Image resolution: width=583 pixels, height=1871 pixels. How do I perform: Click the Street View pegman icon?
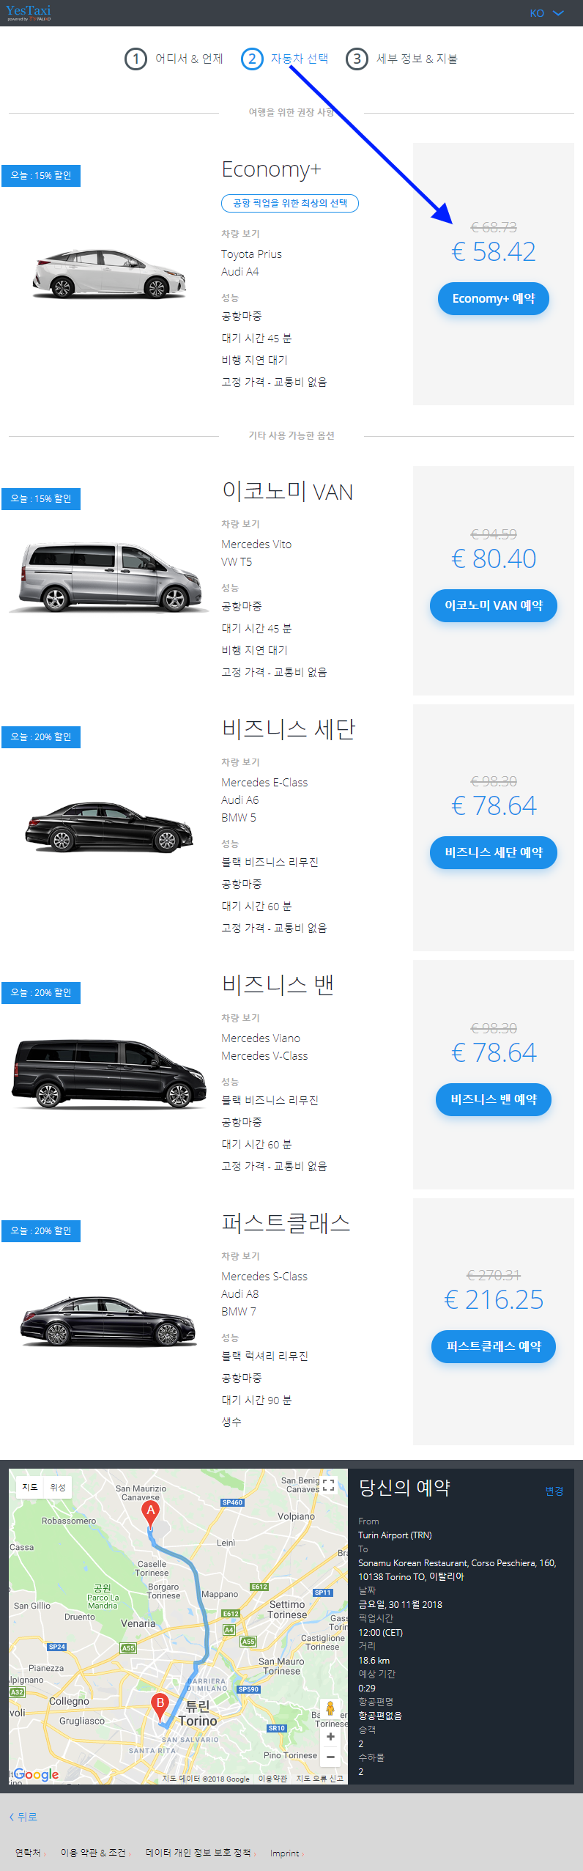(x=330, y=1709)
